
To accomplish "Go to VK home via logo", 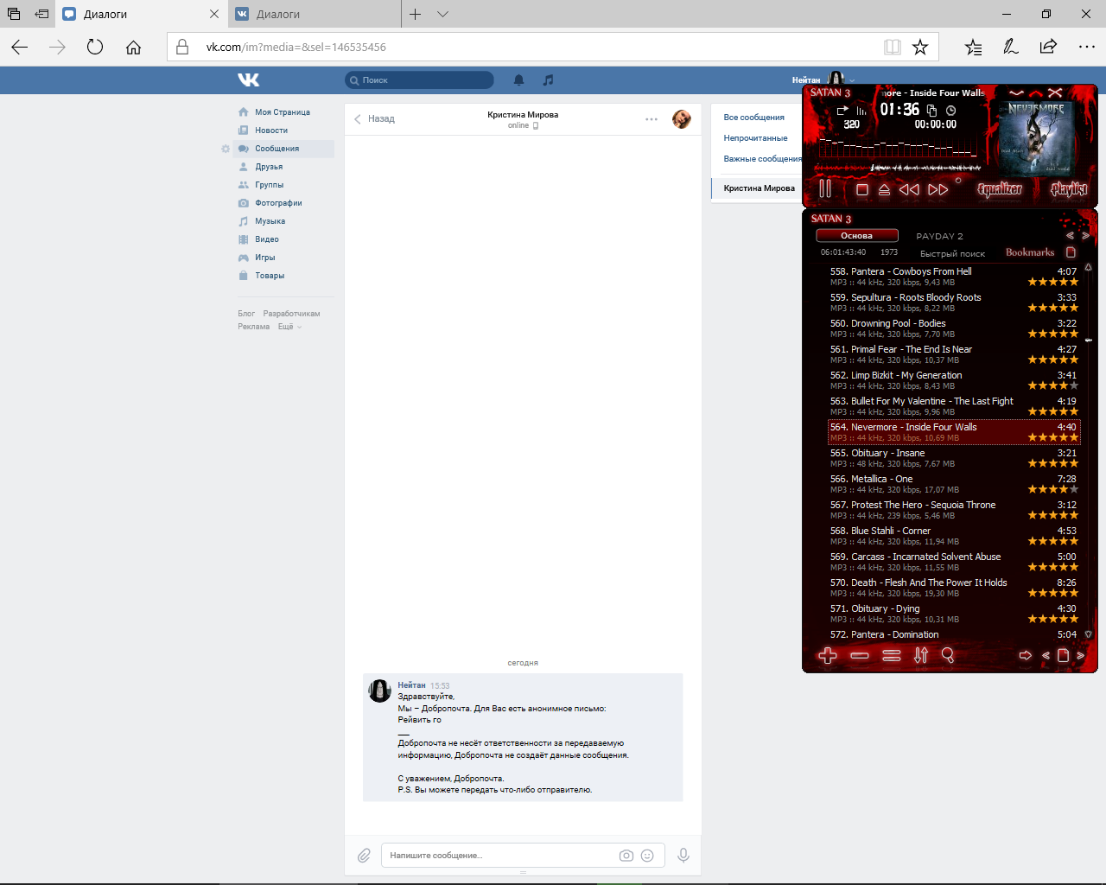I will point(249,80).
